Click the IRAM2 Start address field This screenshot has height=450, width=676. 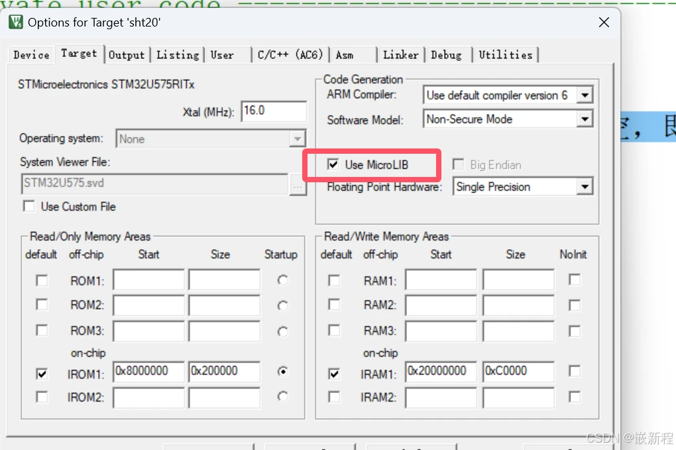441,397
